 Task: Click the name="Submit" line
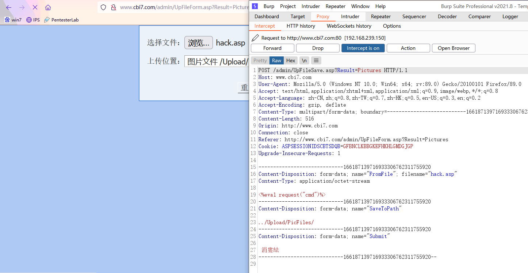pos(324,236)
